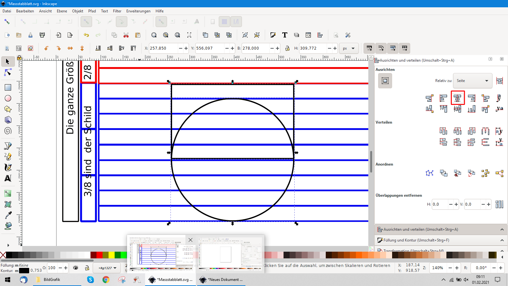Select the star and polygon tool
This screenshot has height=286, width=508.
click(8, 109)
